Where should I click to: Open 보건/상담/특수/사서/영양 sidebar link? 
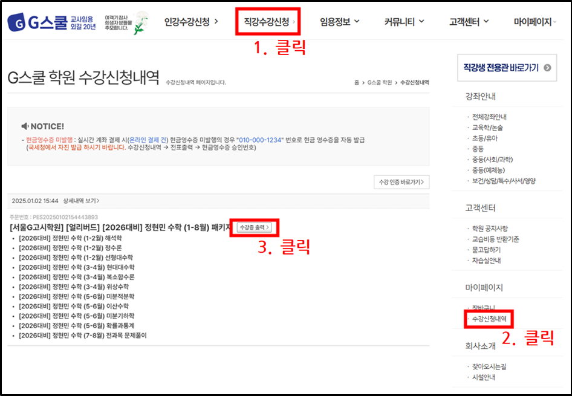click(x=504, y=181)
